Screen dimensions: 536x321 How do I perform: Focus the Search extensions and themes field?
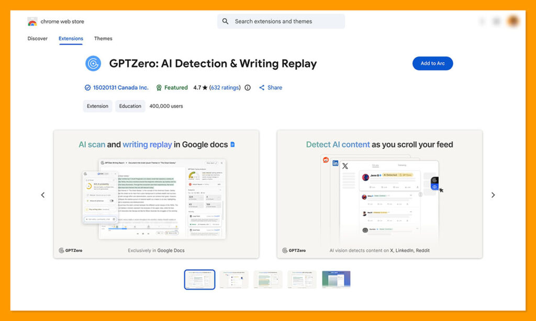[281, 21]
